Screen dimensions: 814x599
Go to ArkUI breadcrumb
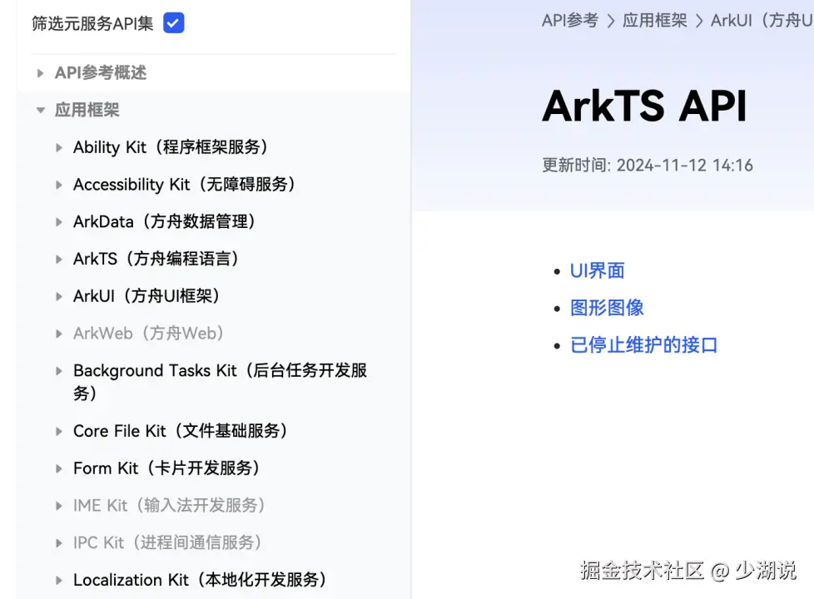pos(762,21)
